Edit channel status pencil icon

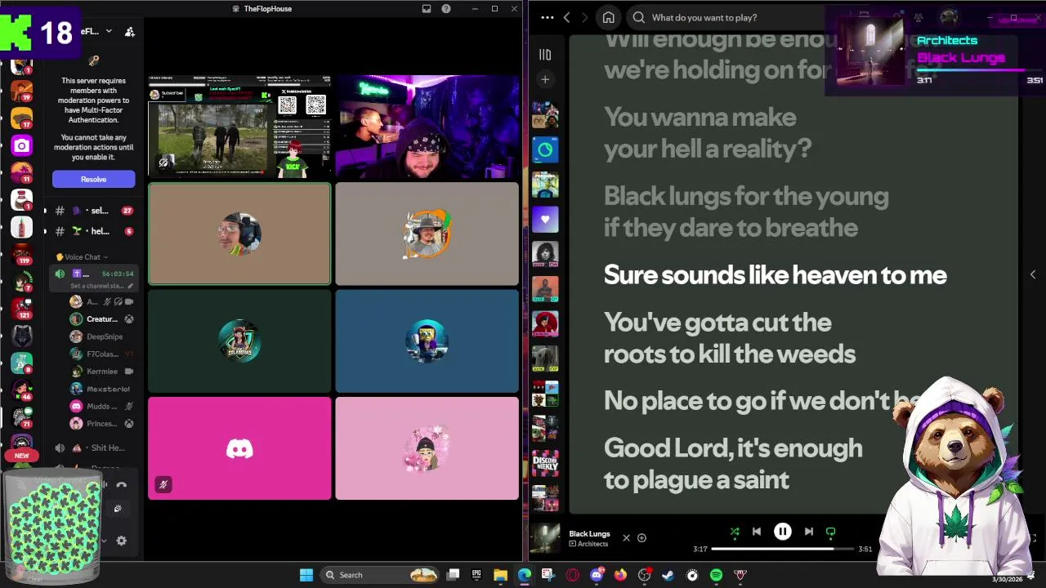pyautogui.click(x=130, y=286)
